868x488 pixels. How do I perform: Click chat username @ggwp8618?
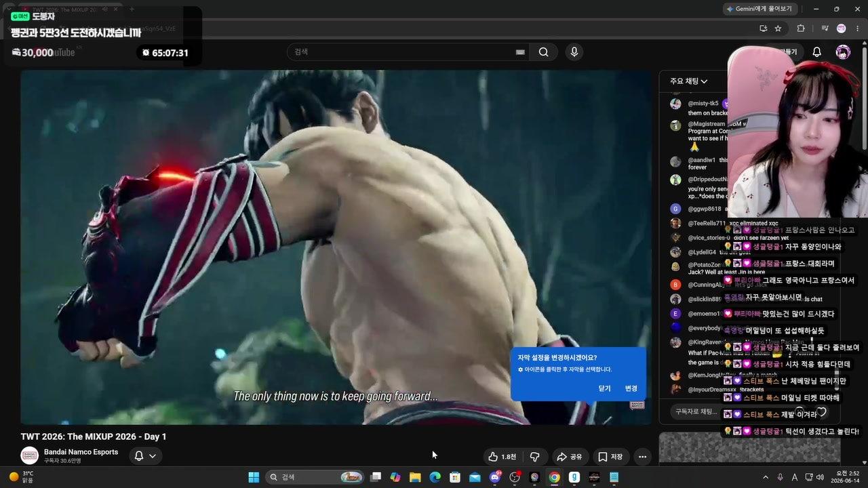[x=705, y=209]
